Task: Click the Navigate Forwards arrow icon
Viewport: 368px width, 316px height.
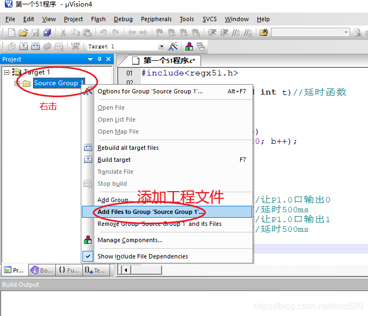Action: click(144, 33)
